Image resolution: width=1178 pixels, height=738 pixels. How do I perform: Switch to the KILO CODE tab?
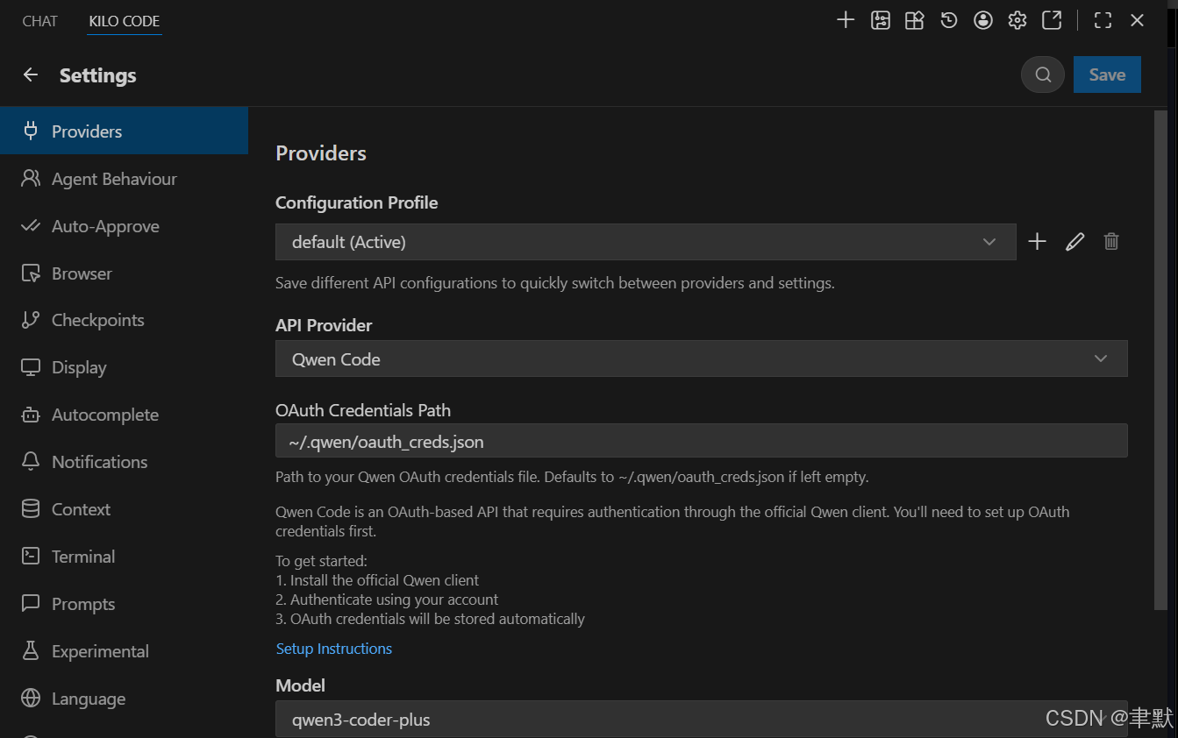point(125,21)
